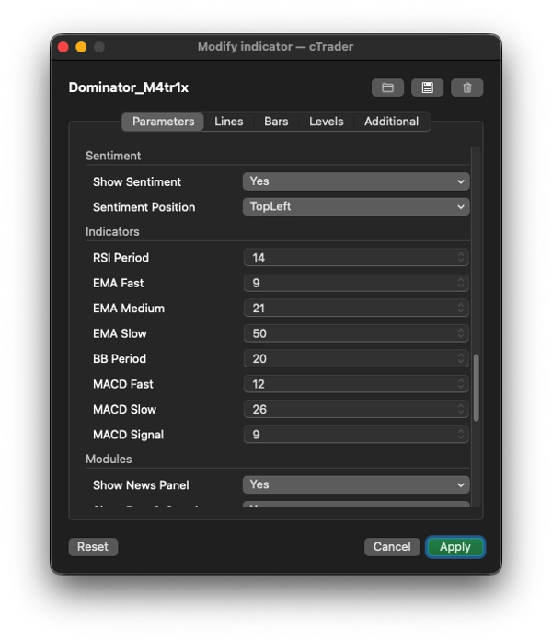The height and width of the screenshot is (641, 552).
Task: Open the Bars tab
Action: point(276,122)
